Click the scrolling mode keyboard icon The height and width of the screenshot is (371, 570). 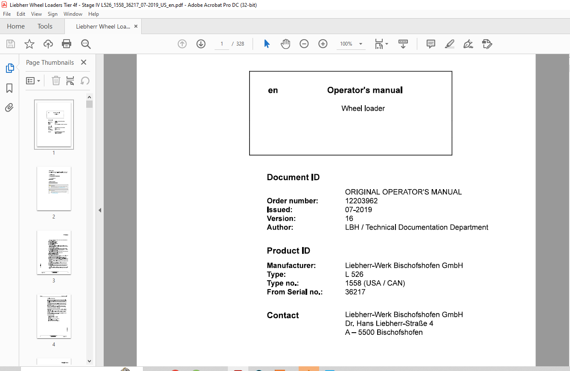click(403, 44)
